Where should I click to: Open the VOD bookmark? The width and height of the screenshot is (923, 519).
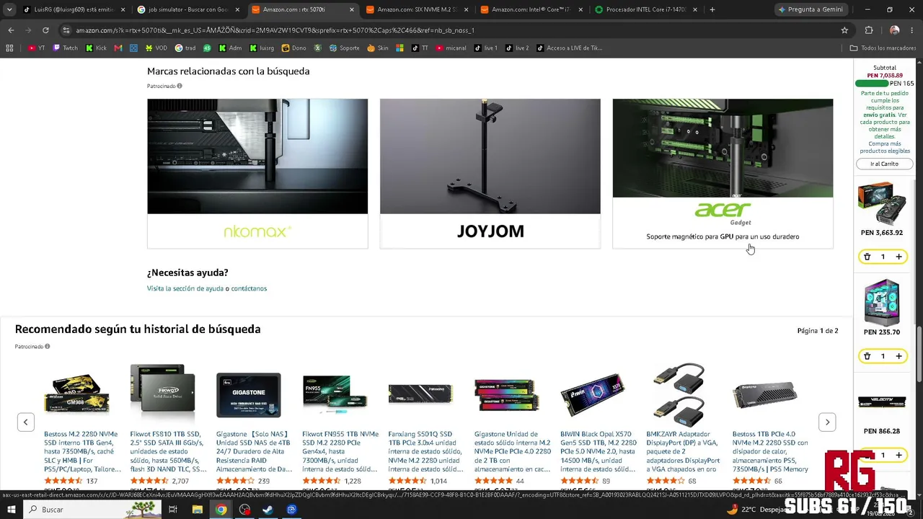pos(156,48)
